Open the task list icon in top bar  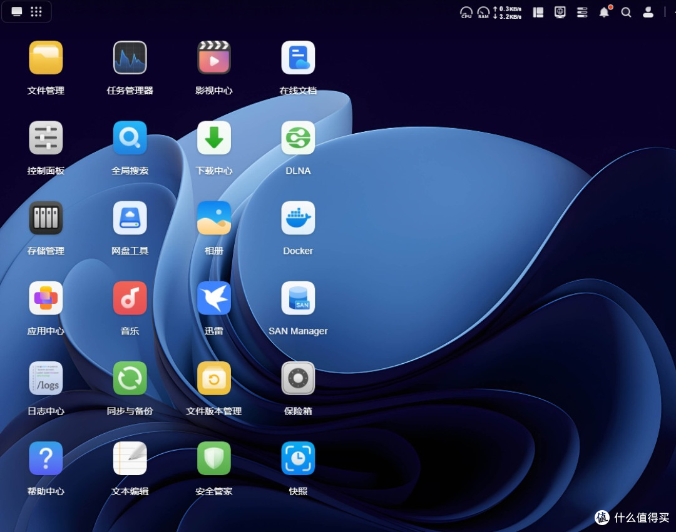click(582, 12)
